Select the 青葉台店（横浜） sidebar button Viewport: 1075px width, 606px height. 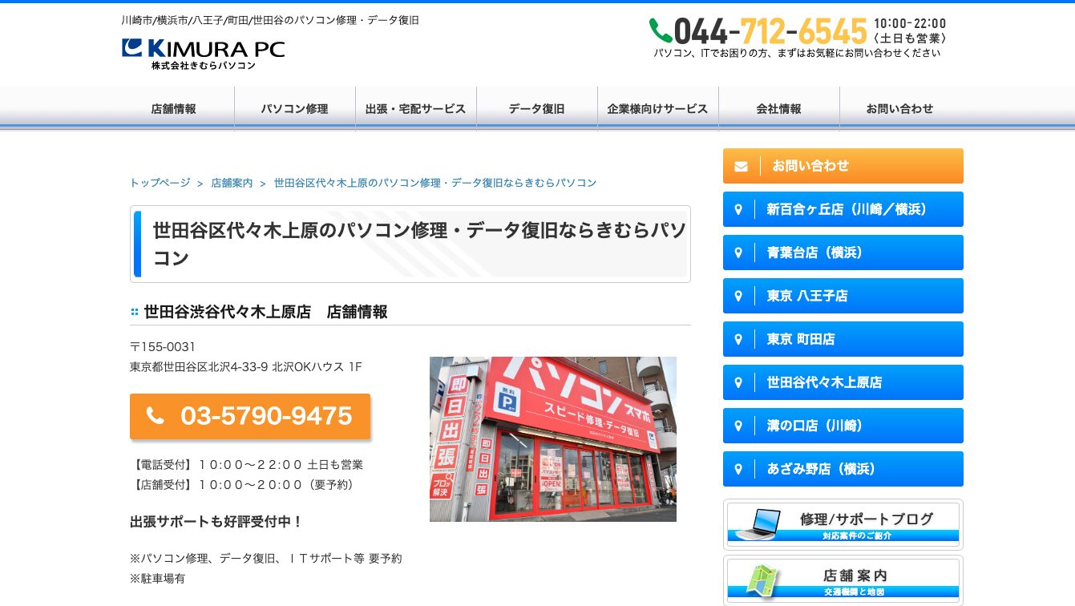tap(843, 252)
